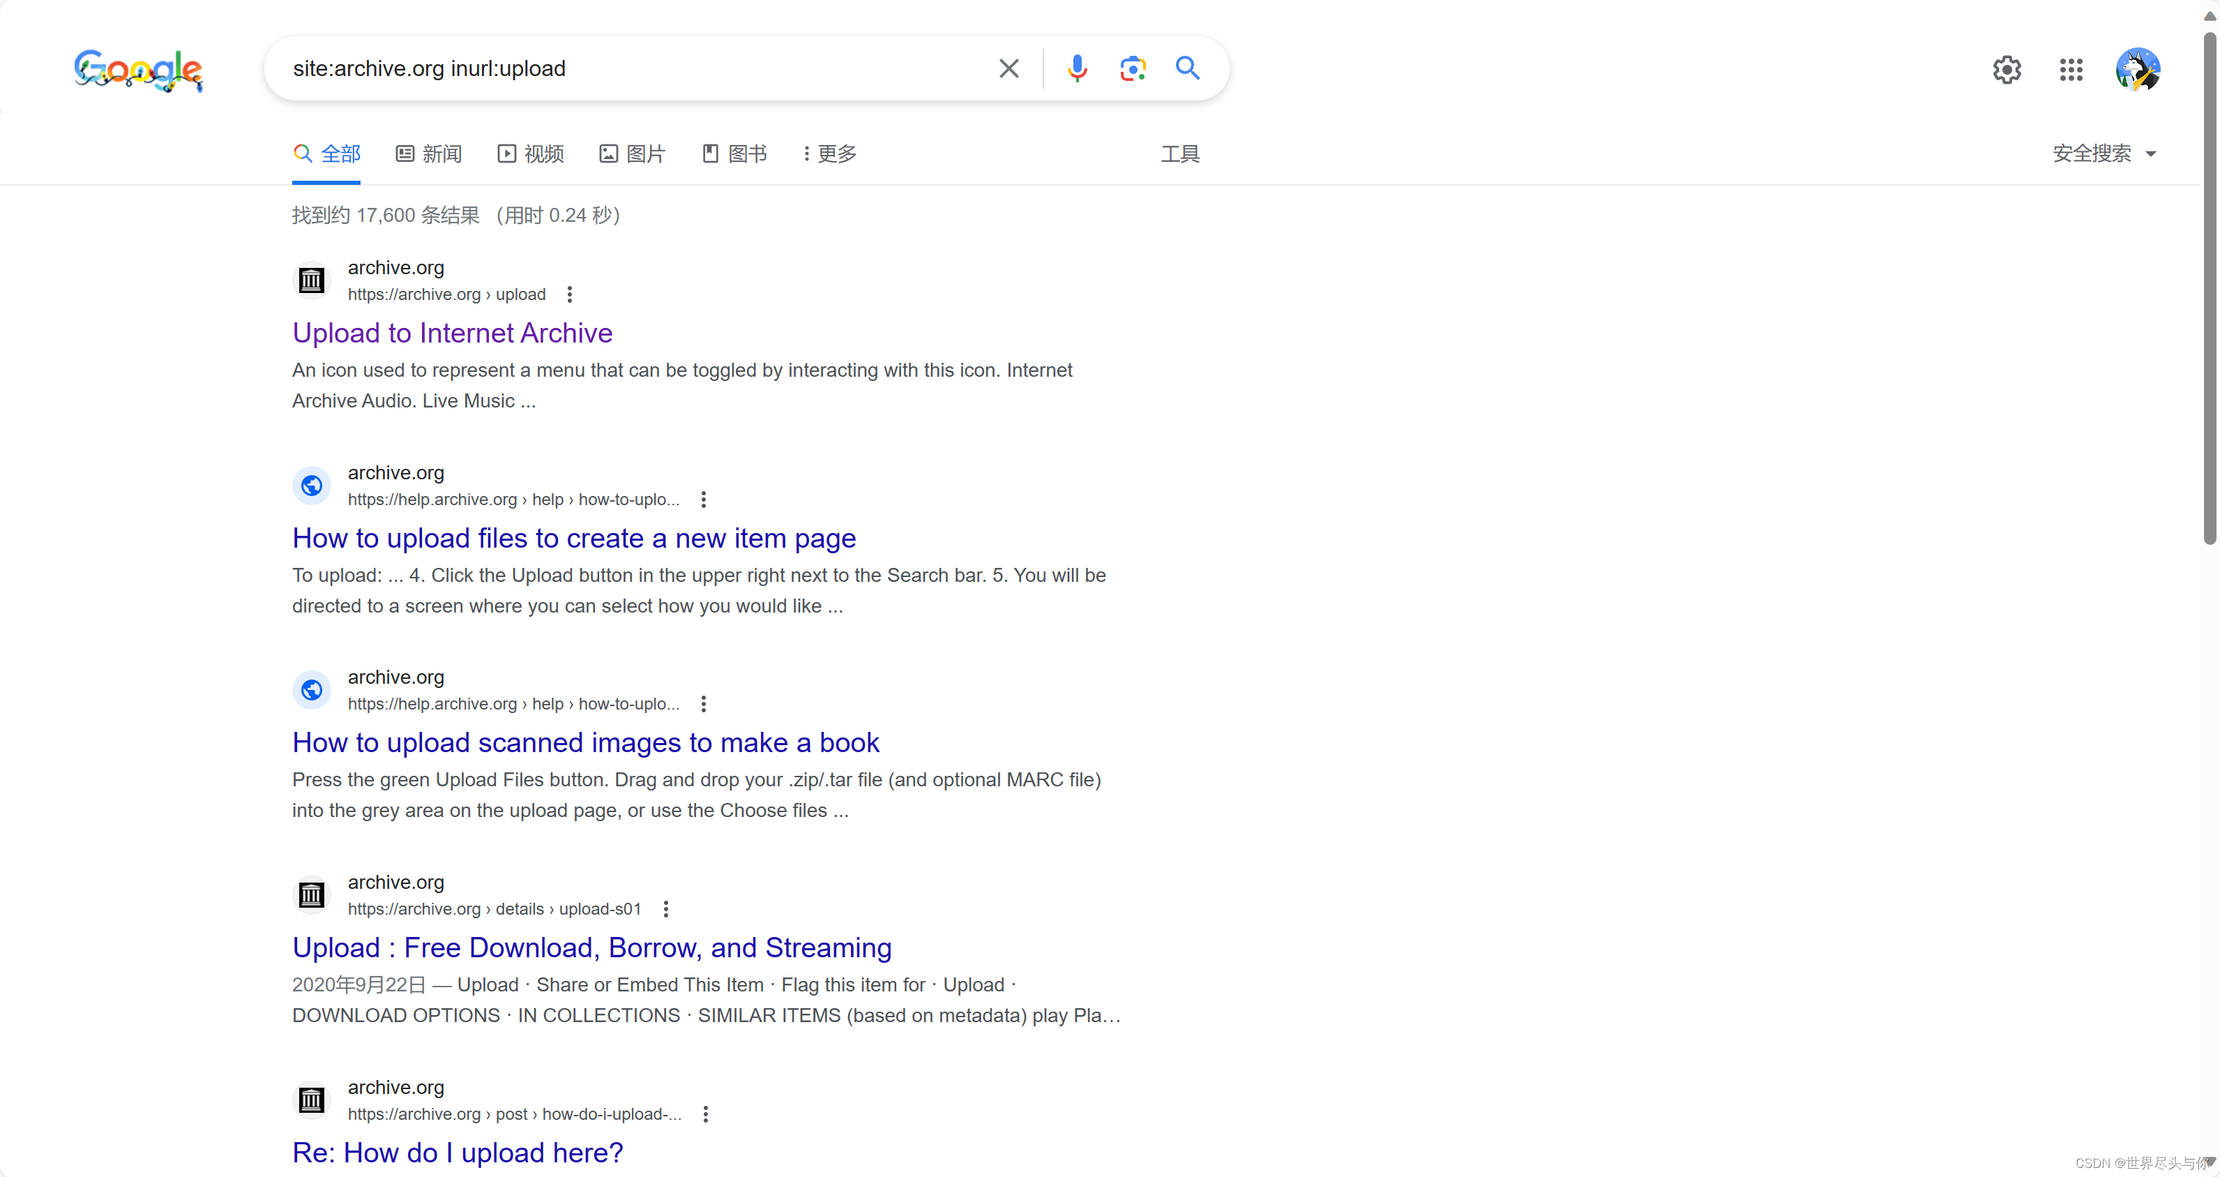
Task: Open the profile avatar menu
Action: click(2138, 69)
